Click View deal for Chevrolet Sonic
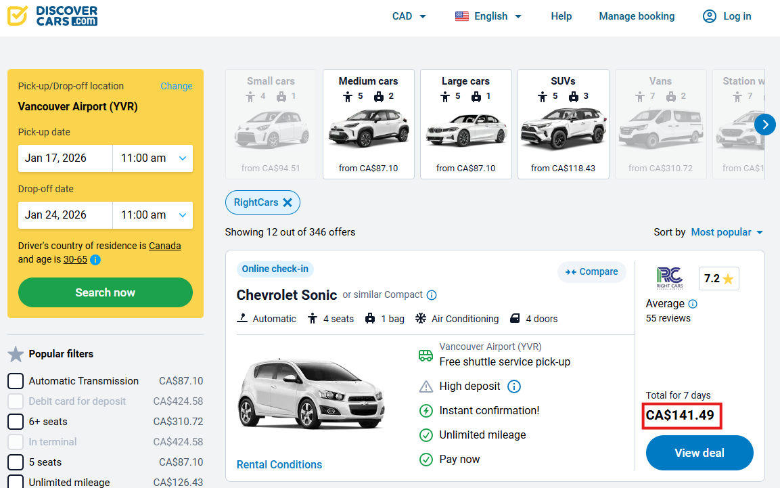Viewport: 780px width, 488px height. (x=699, y=453)
